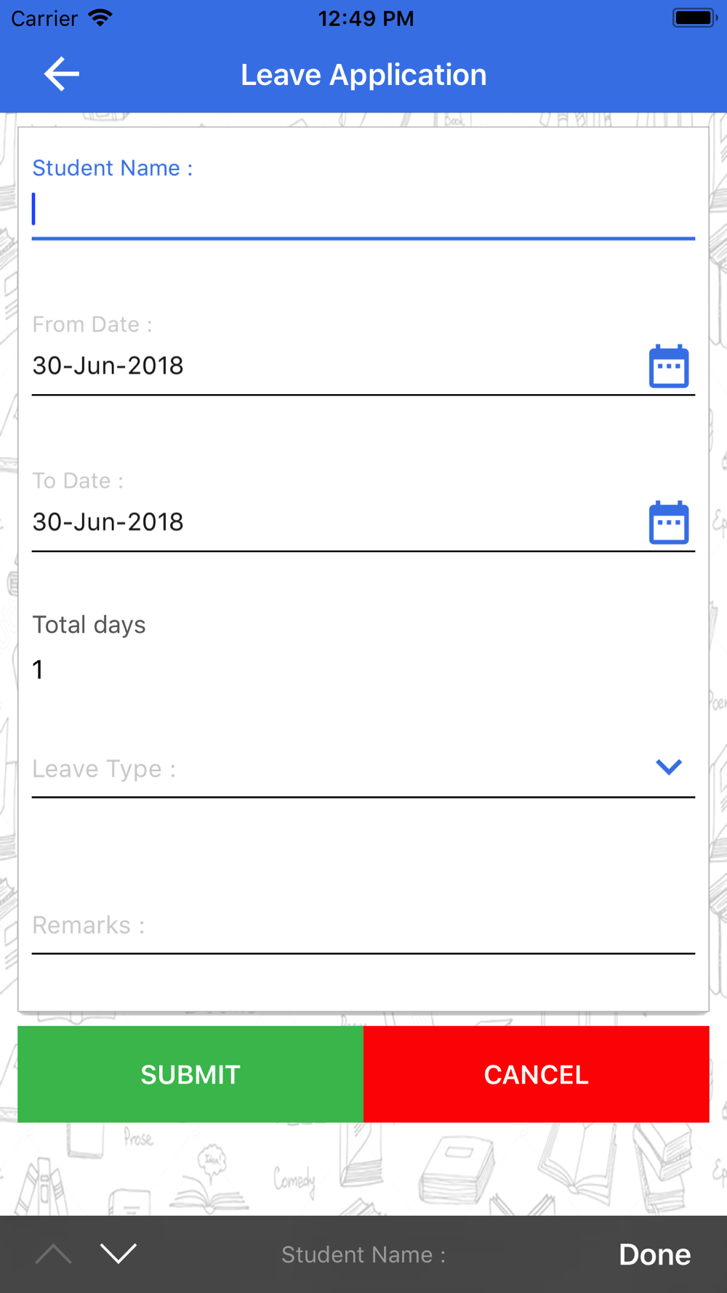Tap the Total days value
727x1293 pixels.
[38, 669]
